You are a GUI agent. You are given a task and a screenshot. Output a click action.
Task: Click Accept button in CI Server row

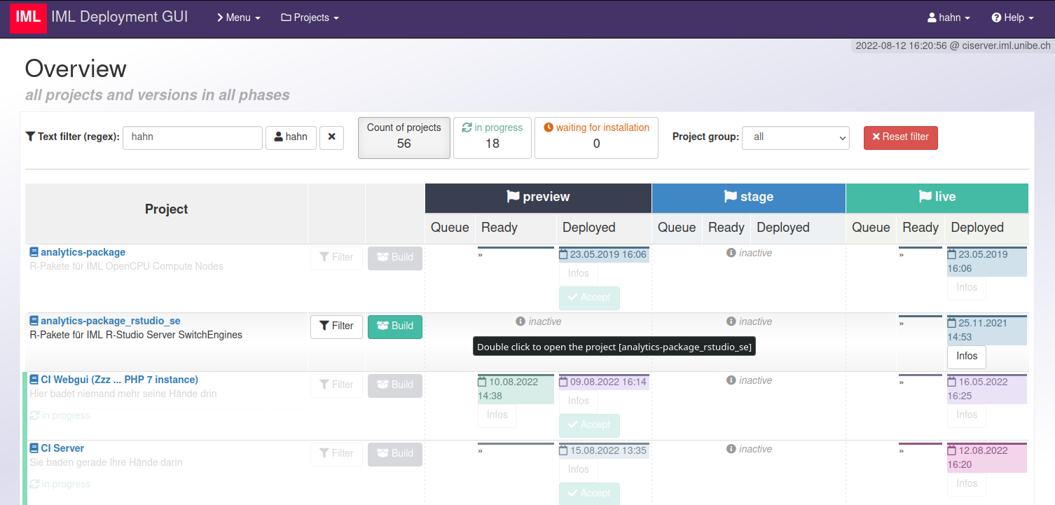click(589, 494)
